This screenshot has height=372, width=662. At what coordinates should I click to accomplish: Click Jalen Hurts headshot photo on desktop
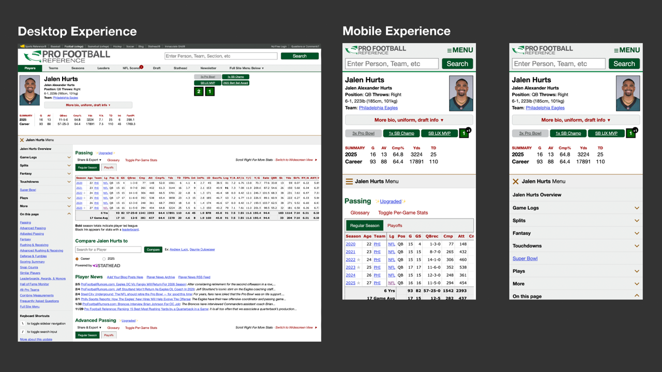point(29,91)
